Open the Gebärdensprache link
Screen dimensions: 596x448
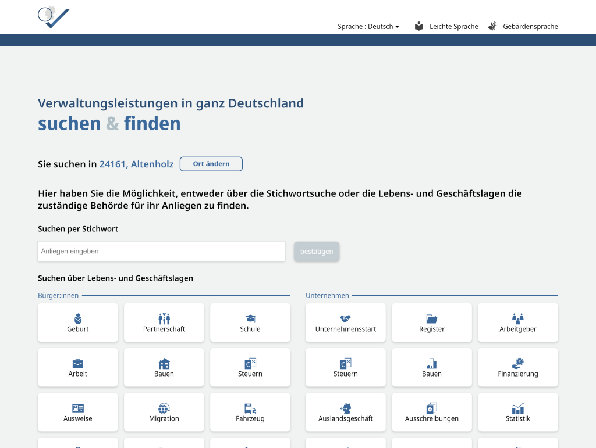[x=530, y=27]
